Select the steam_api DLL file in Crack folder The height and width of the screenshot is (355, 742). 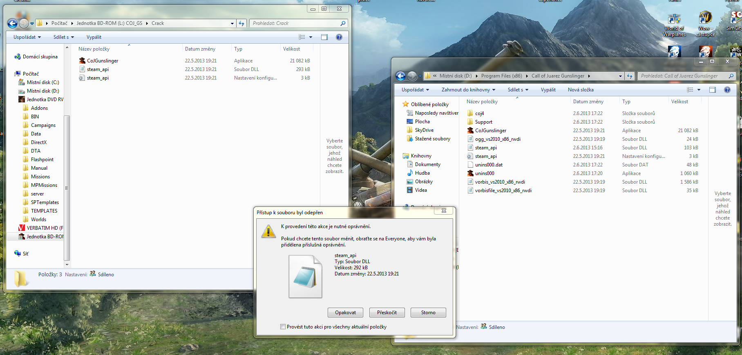coord(98,69)
